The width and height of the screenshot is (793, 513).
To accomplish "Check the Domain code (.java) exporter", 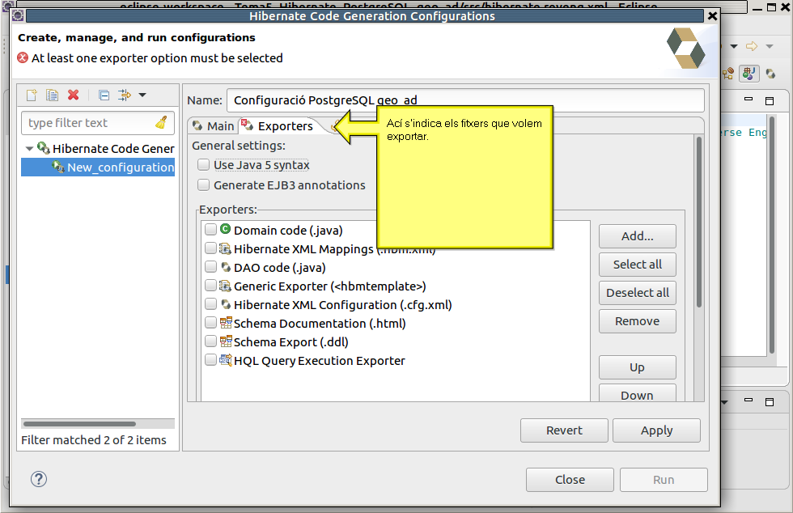I will point(210,230).
